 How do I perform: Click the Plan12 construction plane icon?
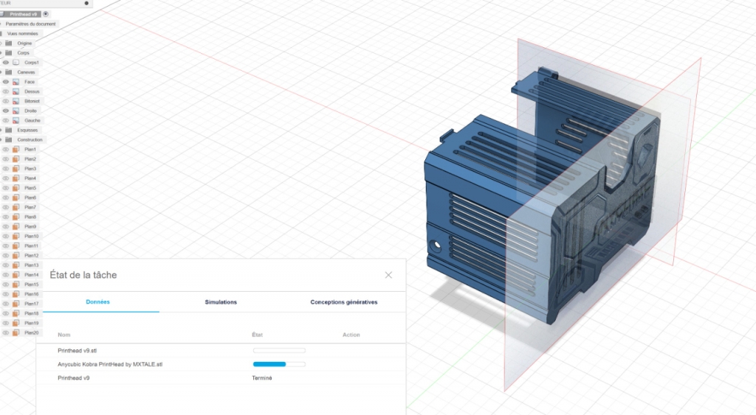16,255
